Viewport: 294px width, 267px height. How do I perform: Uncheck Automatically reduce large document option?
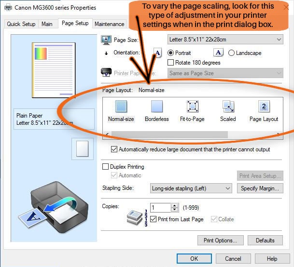(114, 149)
